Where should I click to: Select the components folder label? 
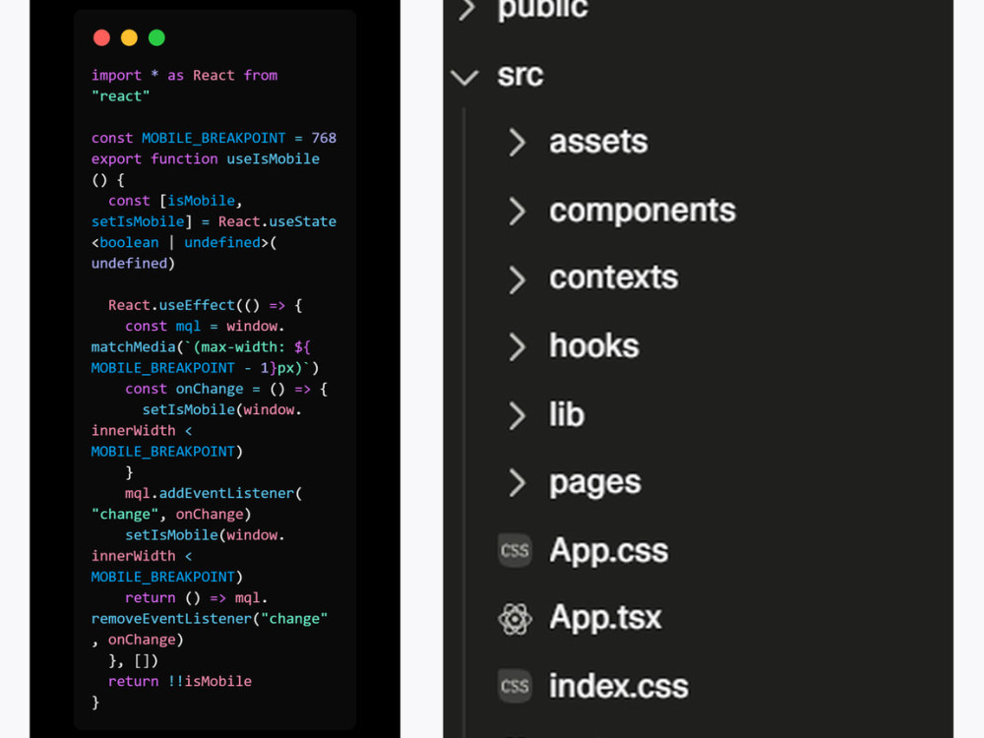(643, 211)
